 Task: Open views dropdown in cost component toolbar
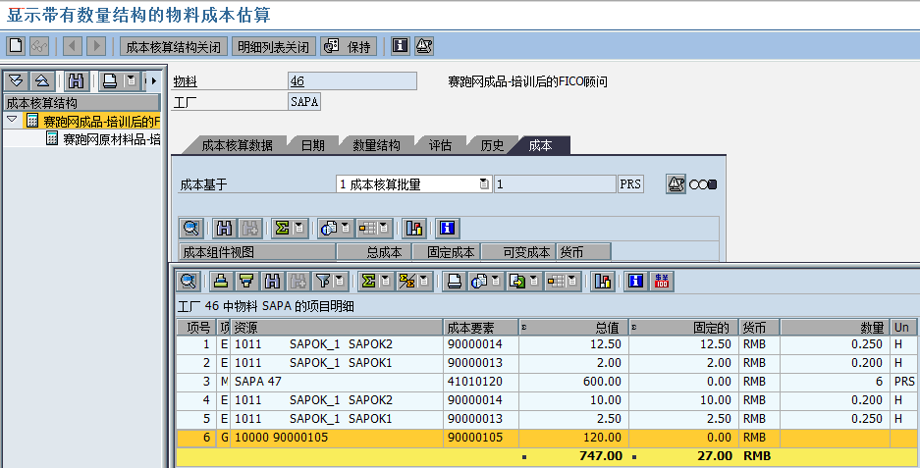tap(346, 229)
